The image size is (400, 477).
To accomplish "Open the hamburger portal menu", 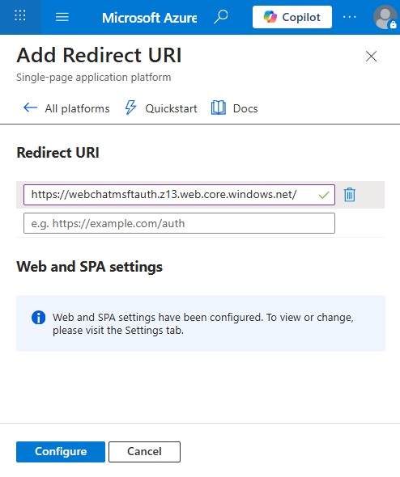I will [62, 17].
